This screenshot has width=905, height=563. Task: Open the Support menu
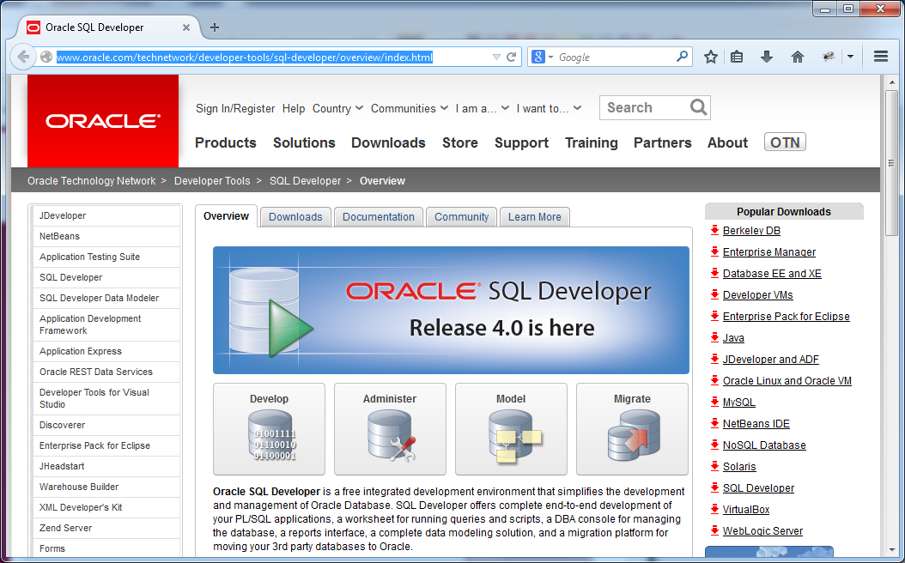(522, 142)
